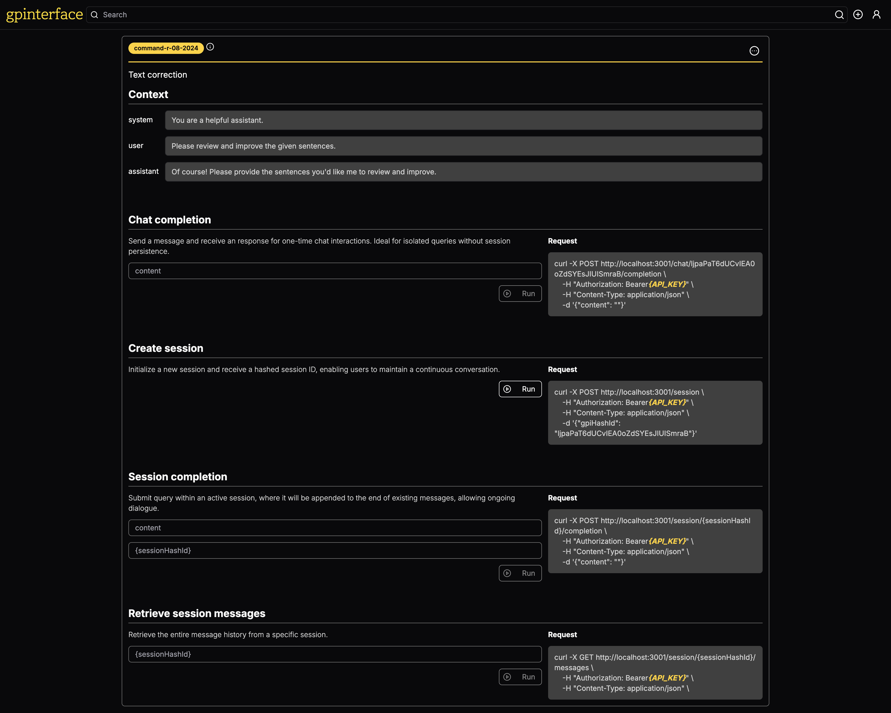The image size is (891, 713).
Task: Click the play icon in Chat completion Run button
Action: (x=507, y=294)
